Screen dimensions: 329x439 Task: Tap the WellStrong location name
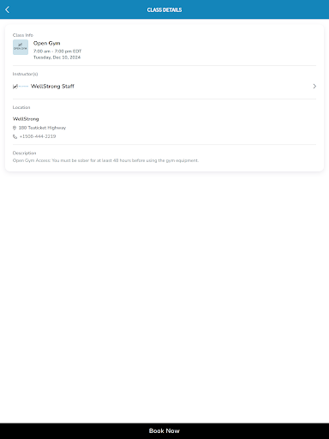(x=26, y=119)
